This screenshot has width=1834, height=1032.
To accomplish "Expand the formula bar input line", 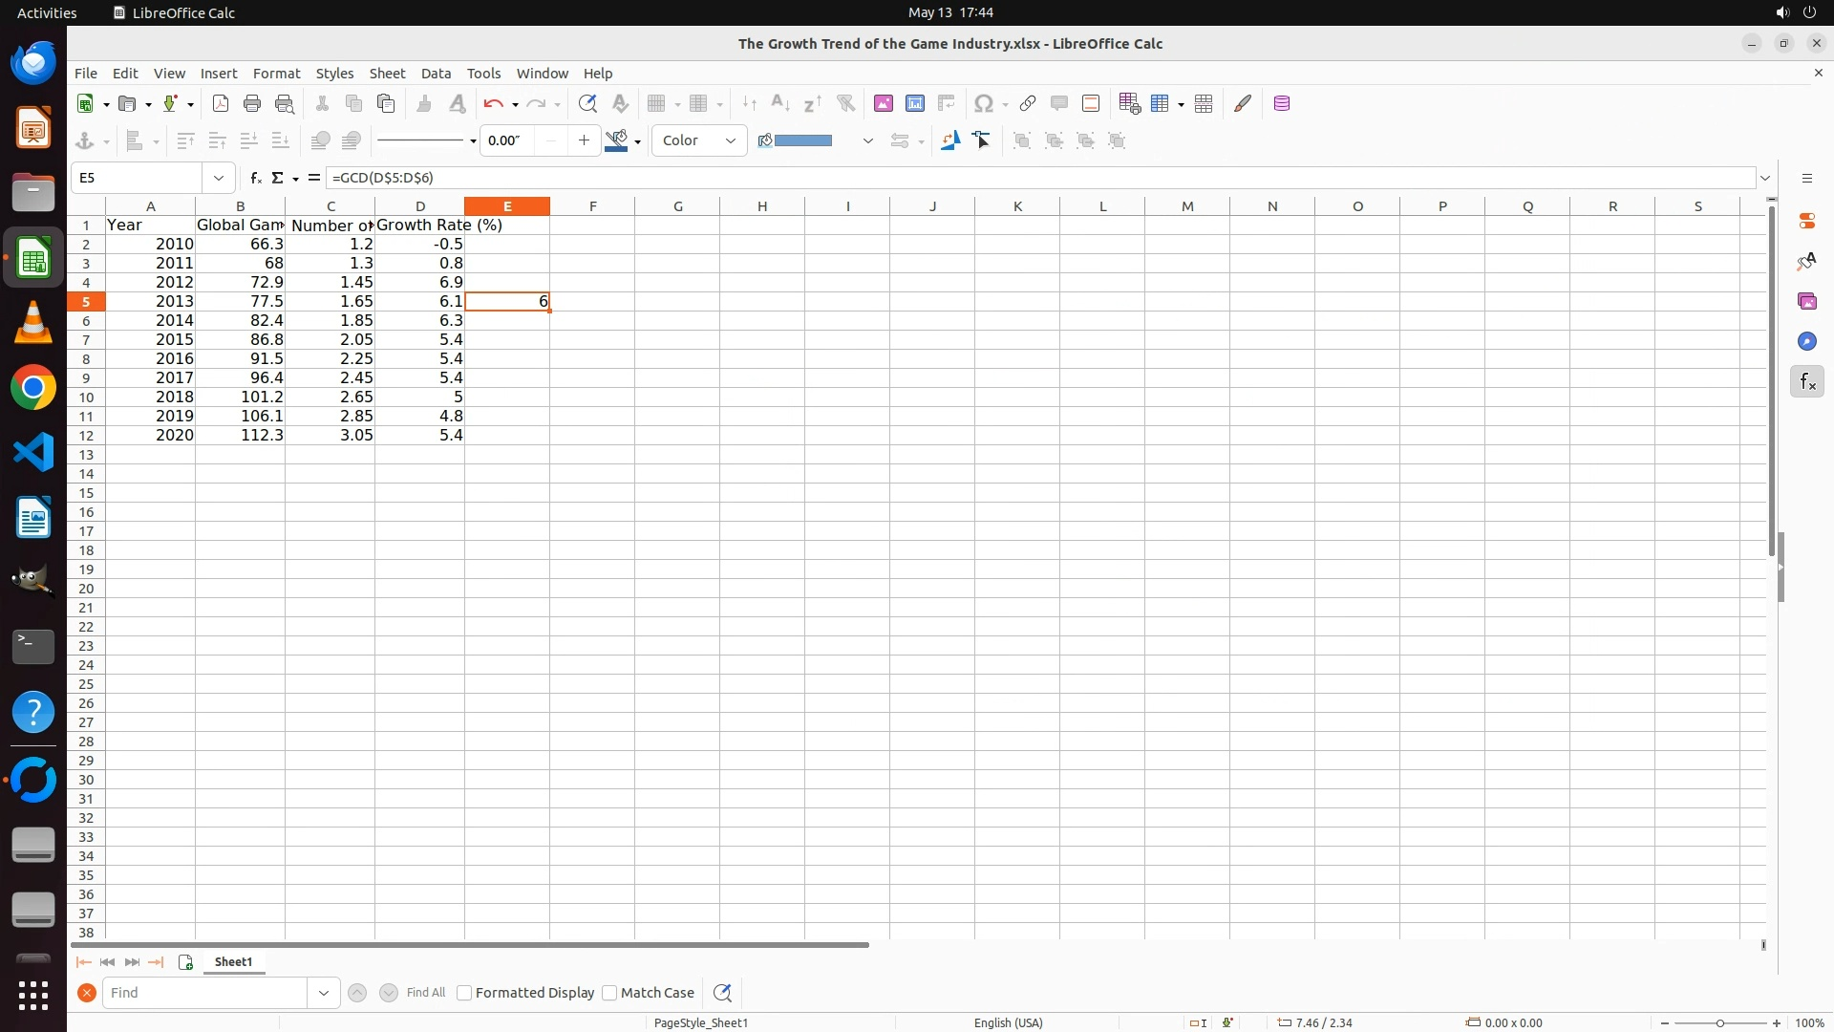I will coord(1765,178).
